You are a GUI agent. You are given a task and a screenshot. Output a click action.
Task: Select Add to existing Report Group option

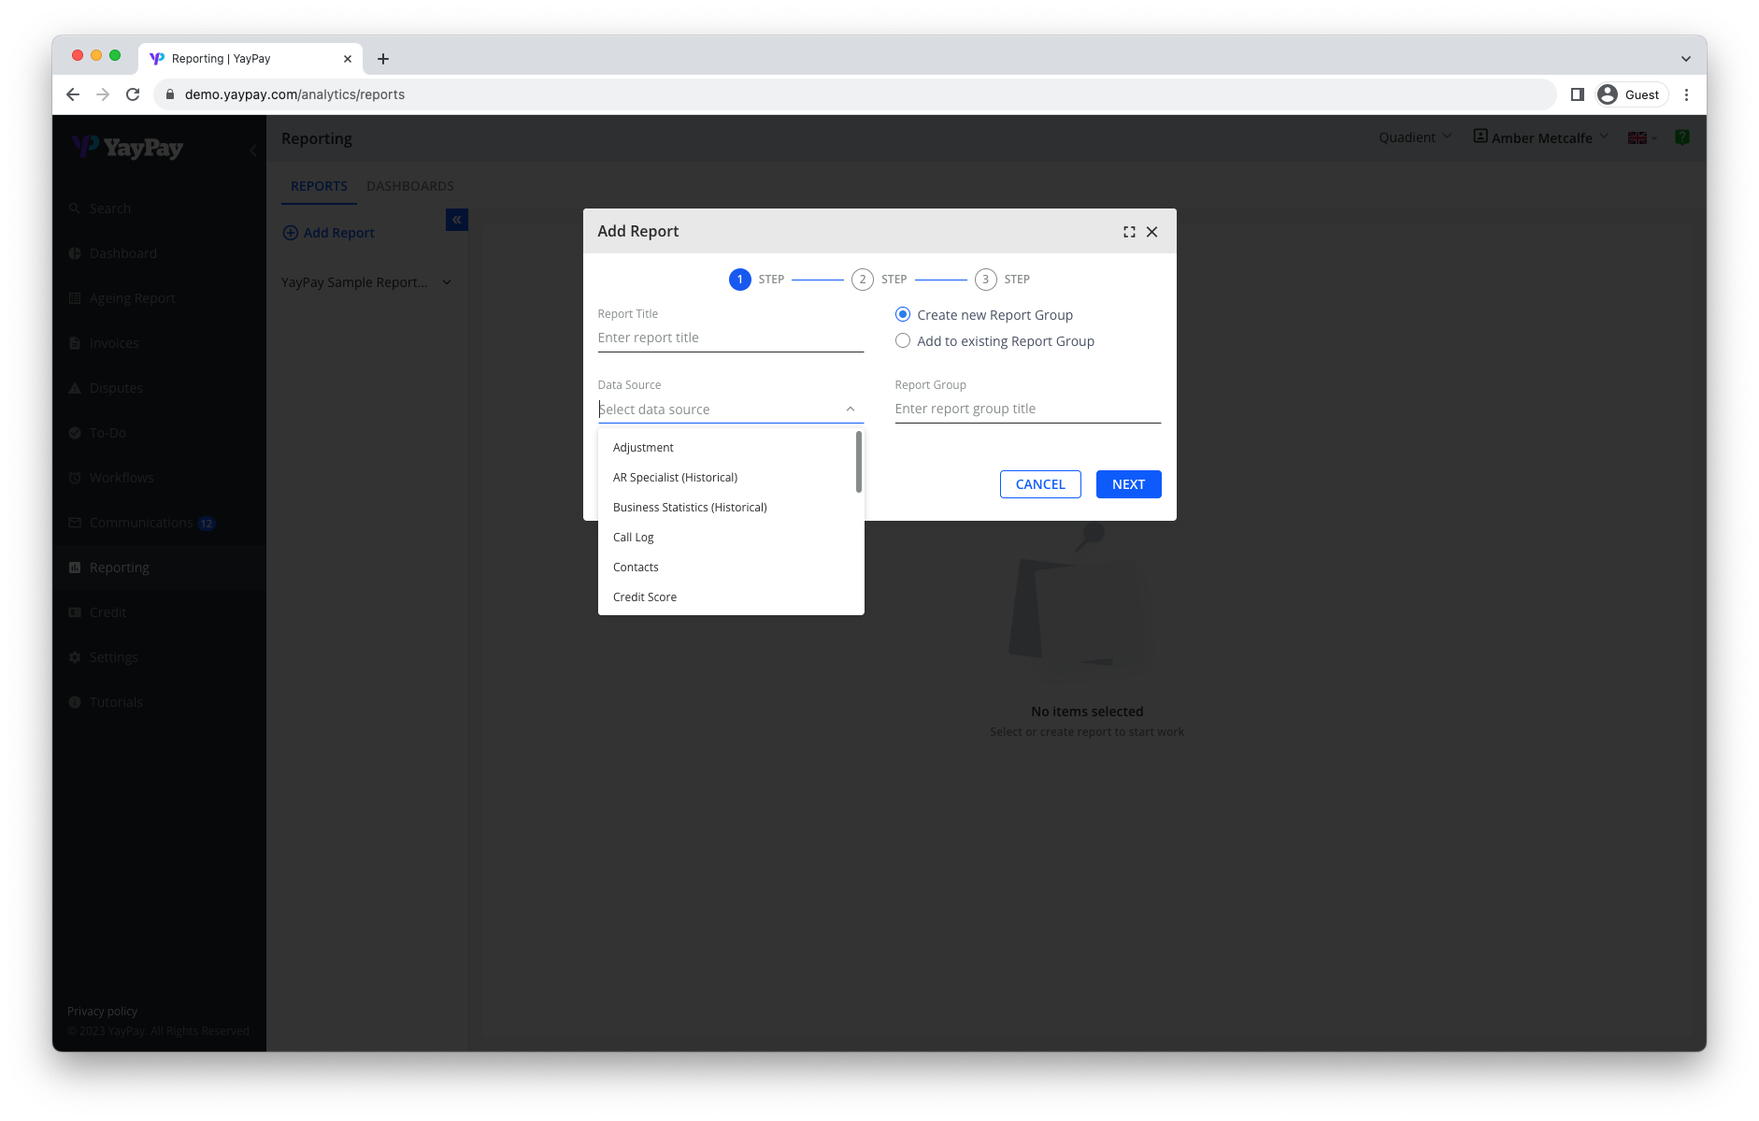point(903,341)
